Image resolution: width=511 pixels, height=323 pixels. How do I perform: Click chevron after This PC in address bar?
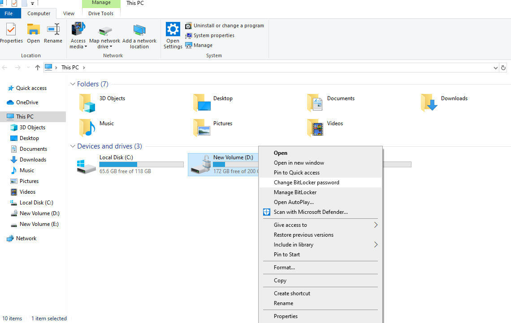84,68
